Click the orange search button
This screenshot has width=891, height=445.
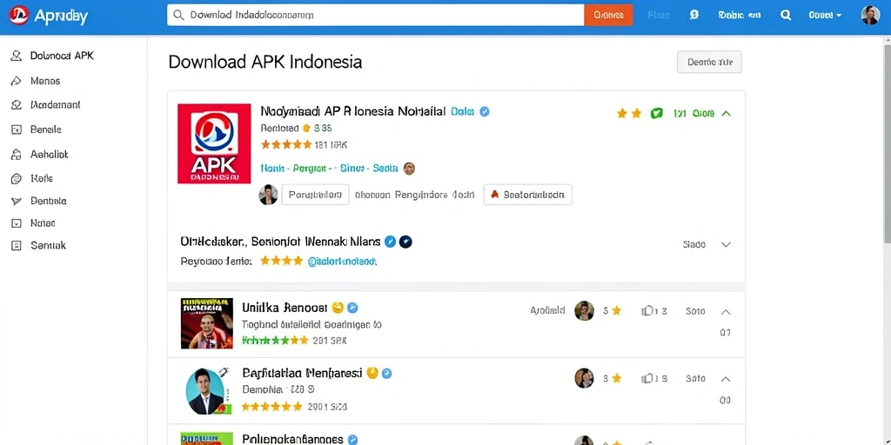pos(608,16)
